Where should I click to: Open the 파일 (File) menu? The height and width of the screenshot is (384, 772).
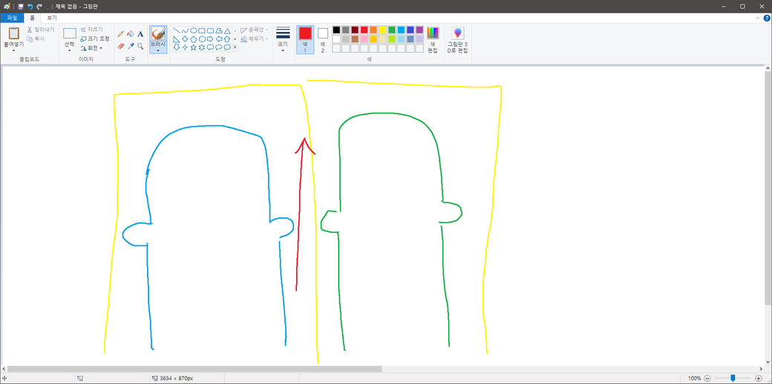[x=12, y=17]
